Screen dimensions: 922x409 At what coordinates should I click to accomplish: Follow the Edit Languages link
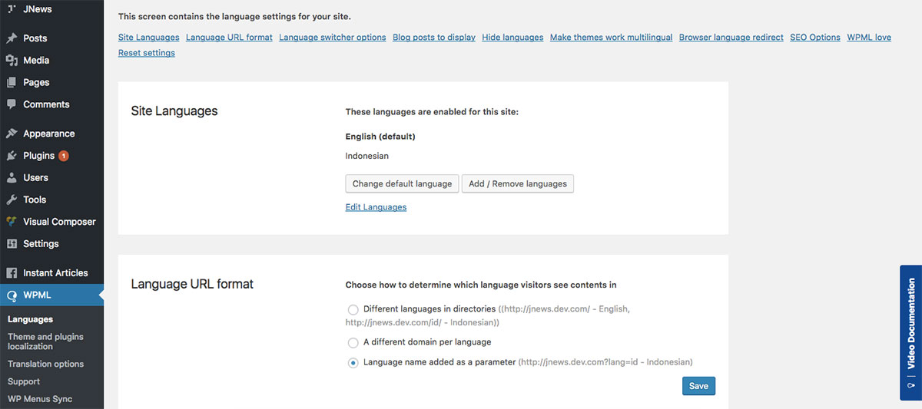pos(376,207)
